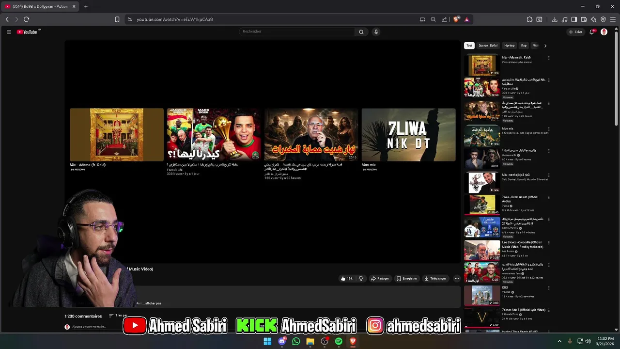Open WhatsApp from the taskbar

tap(296, 341)
